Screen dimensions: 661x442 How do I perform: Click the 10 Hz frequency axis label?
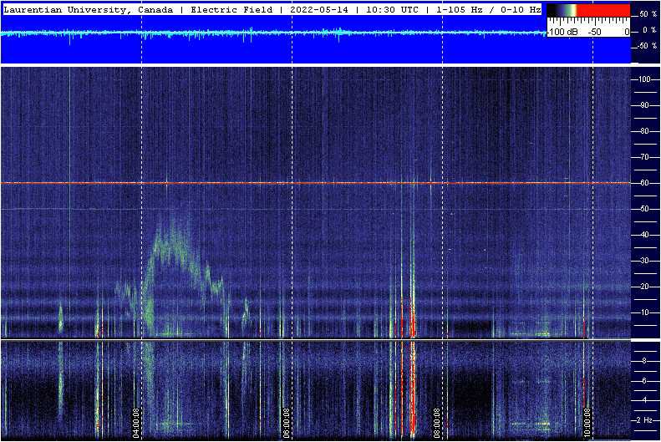coord(644,312)
